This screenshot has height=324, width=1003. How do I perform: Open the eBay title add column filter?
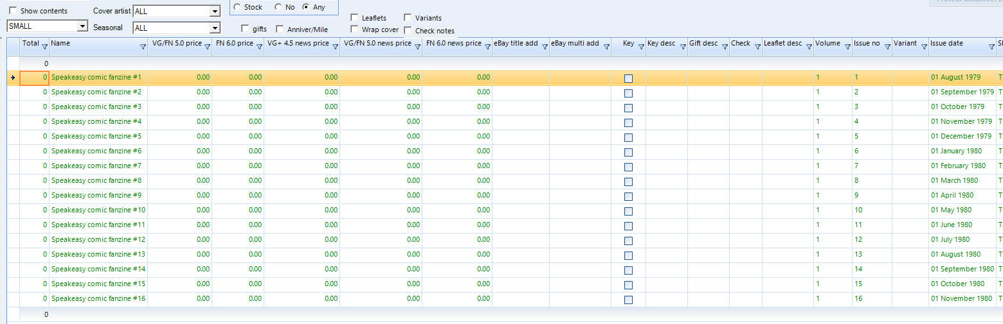(544, 47)
